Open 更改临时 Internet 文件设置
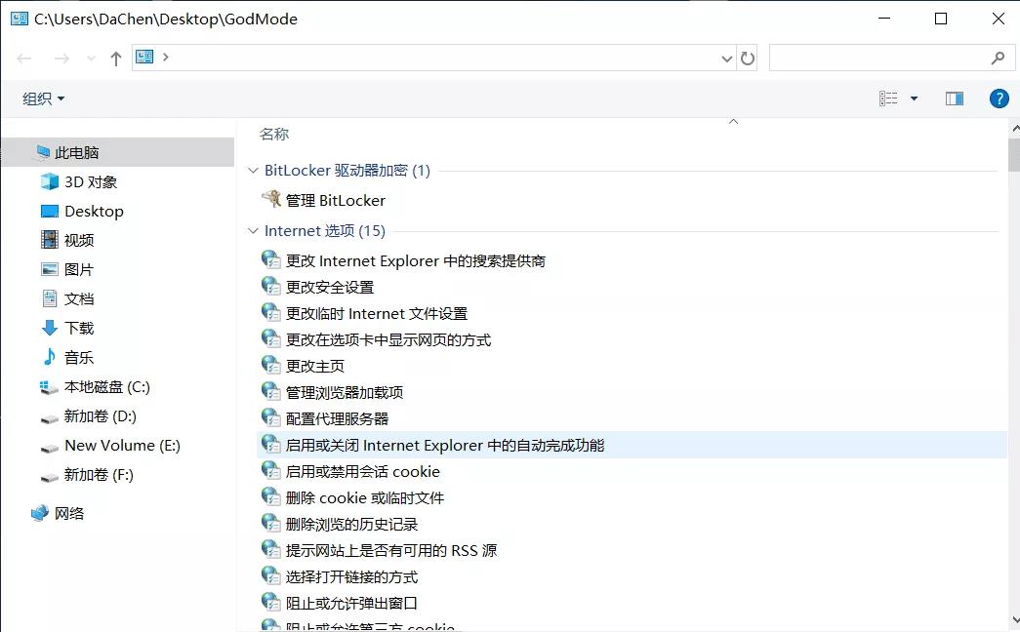1020x632 pixels. [x=377, y=313]
